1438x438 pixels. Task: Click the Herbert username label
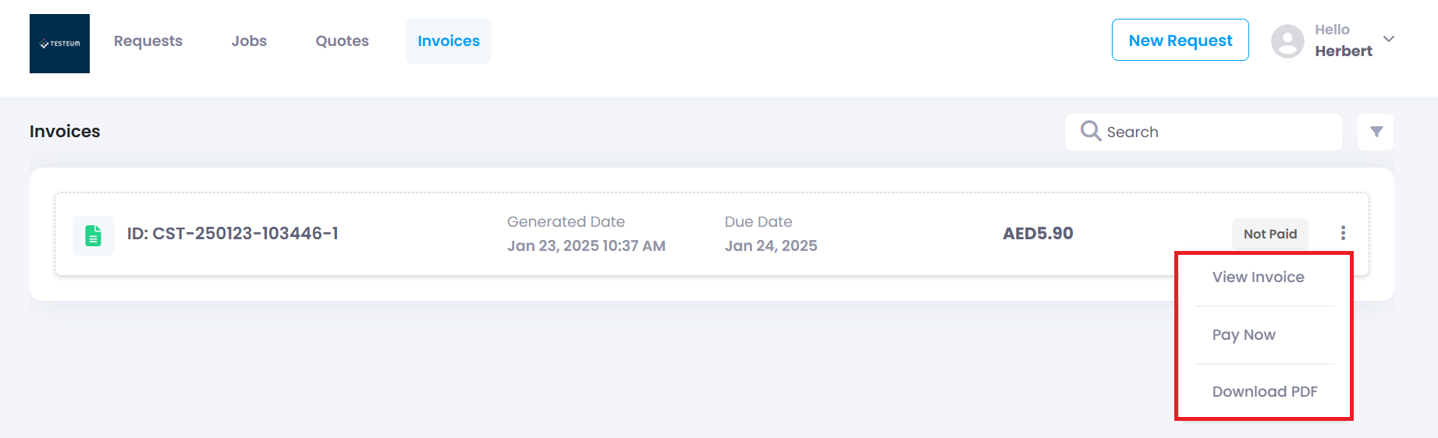1343,51
